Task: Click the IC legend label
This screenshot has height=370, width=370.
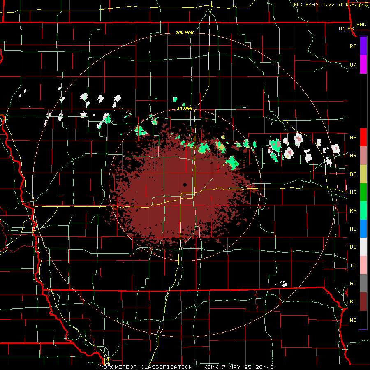Action: 353,266
